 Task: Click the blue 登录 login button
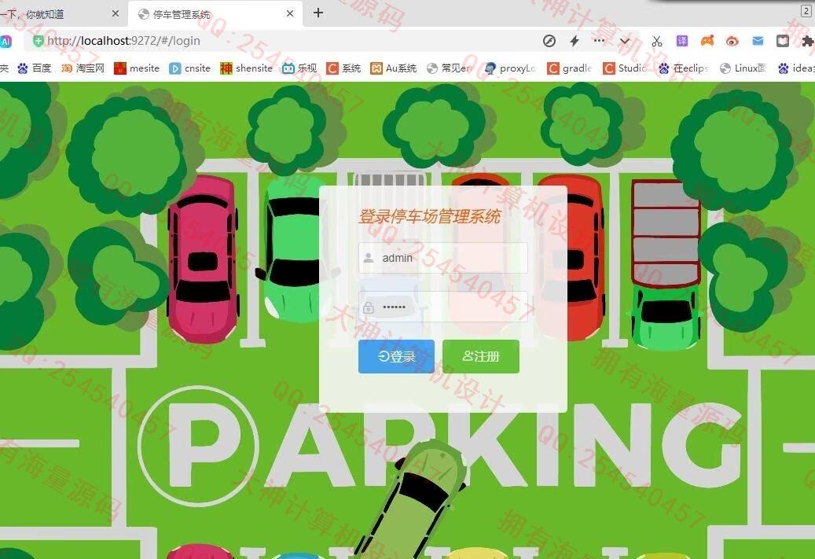click(x=396, y=356)
